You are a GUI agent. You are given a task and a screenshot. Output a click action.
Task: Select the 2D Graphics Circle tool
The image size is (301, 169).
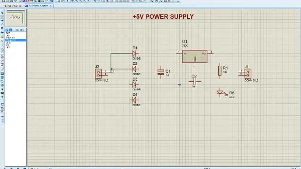[2, 77]
